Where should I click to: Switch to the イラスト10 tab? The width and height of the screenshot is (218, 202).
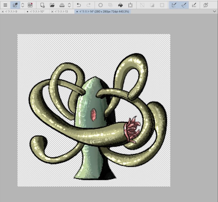click(37, 12)
